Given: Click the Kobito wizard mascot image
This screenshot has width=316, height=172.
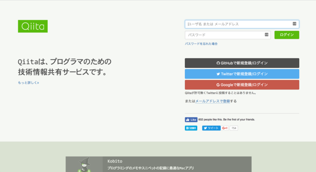Looking at the screenshot, I should click(84, 165).
